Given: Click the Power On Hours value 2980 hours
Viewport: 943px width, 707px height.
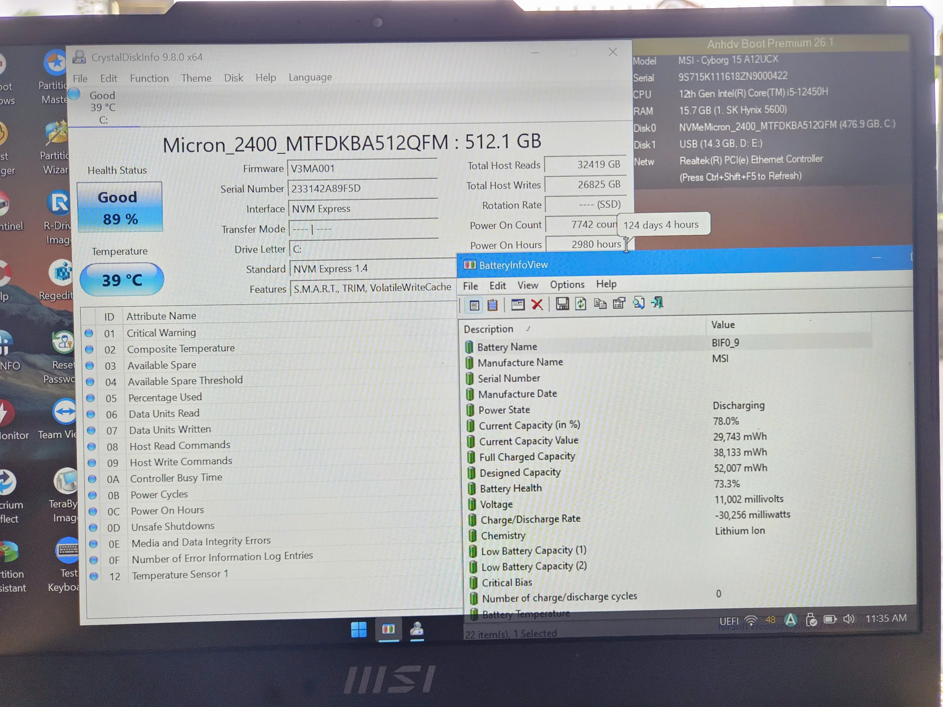Looking at the screenshot, I should tap(586, 244).
